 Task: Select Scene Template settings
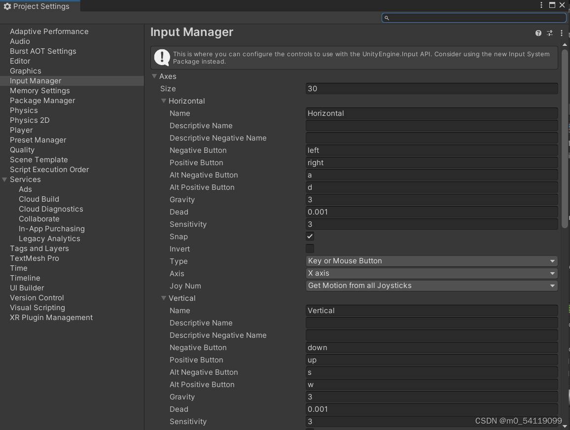(38, 160)
